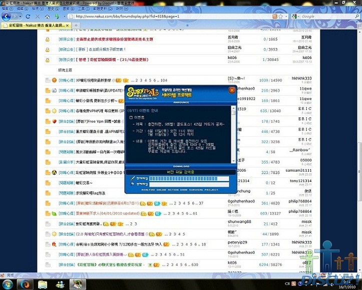Viewport: 362px width, 290px height.
Task: Open the folder icon in taskbar
Action: (x=43, y=284)
